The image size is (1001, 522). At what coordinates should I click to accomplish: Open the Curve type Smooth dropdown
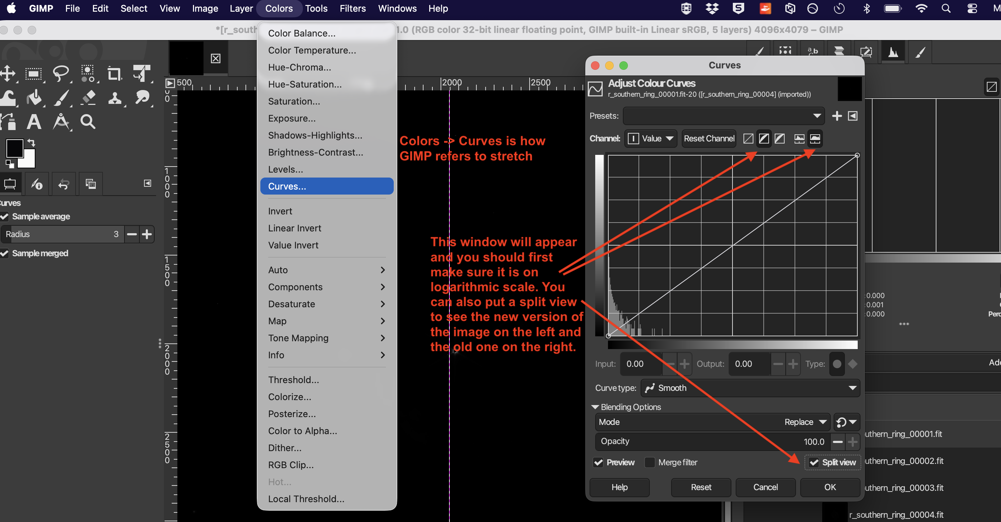750,388
